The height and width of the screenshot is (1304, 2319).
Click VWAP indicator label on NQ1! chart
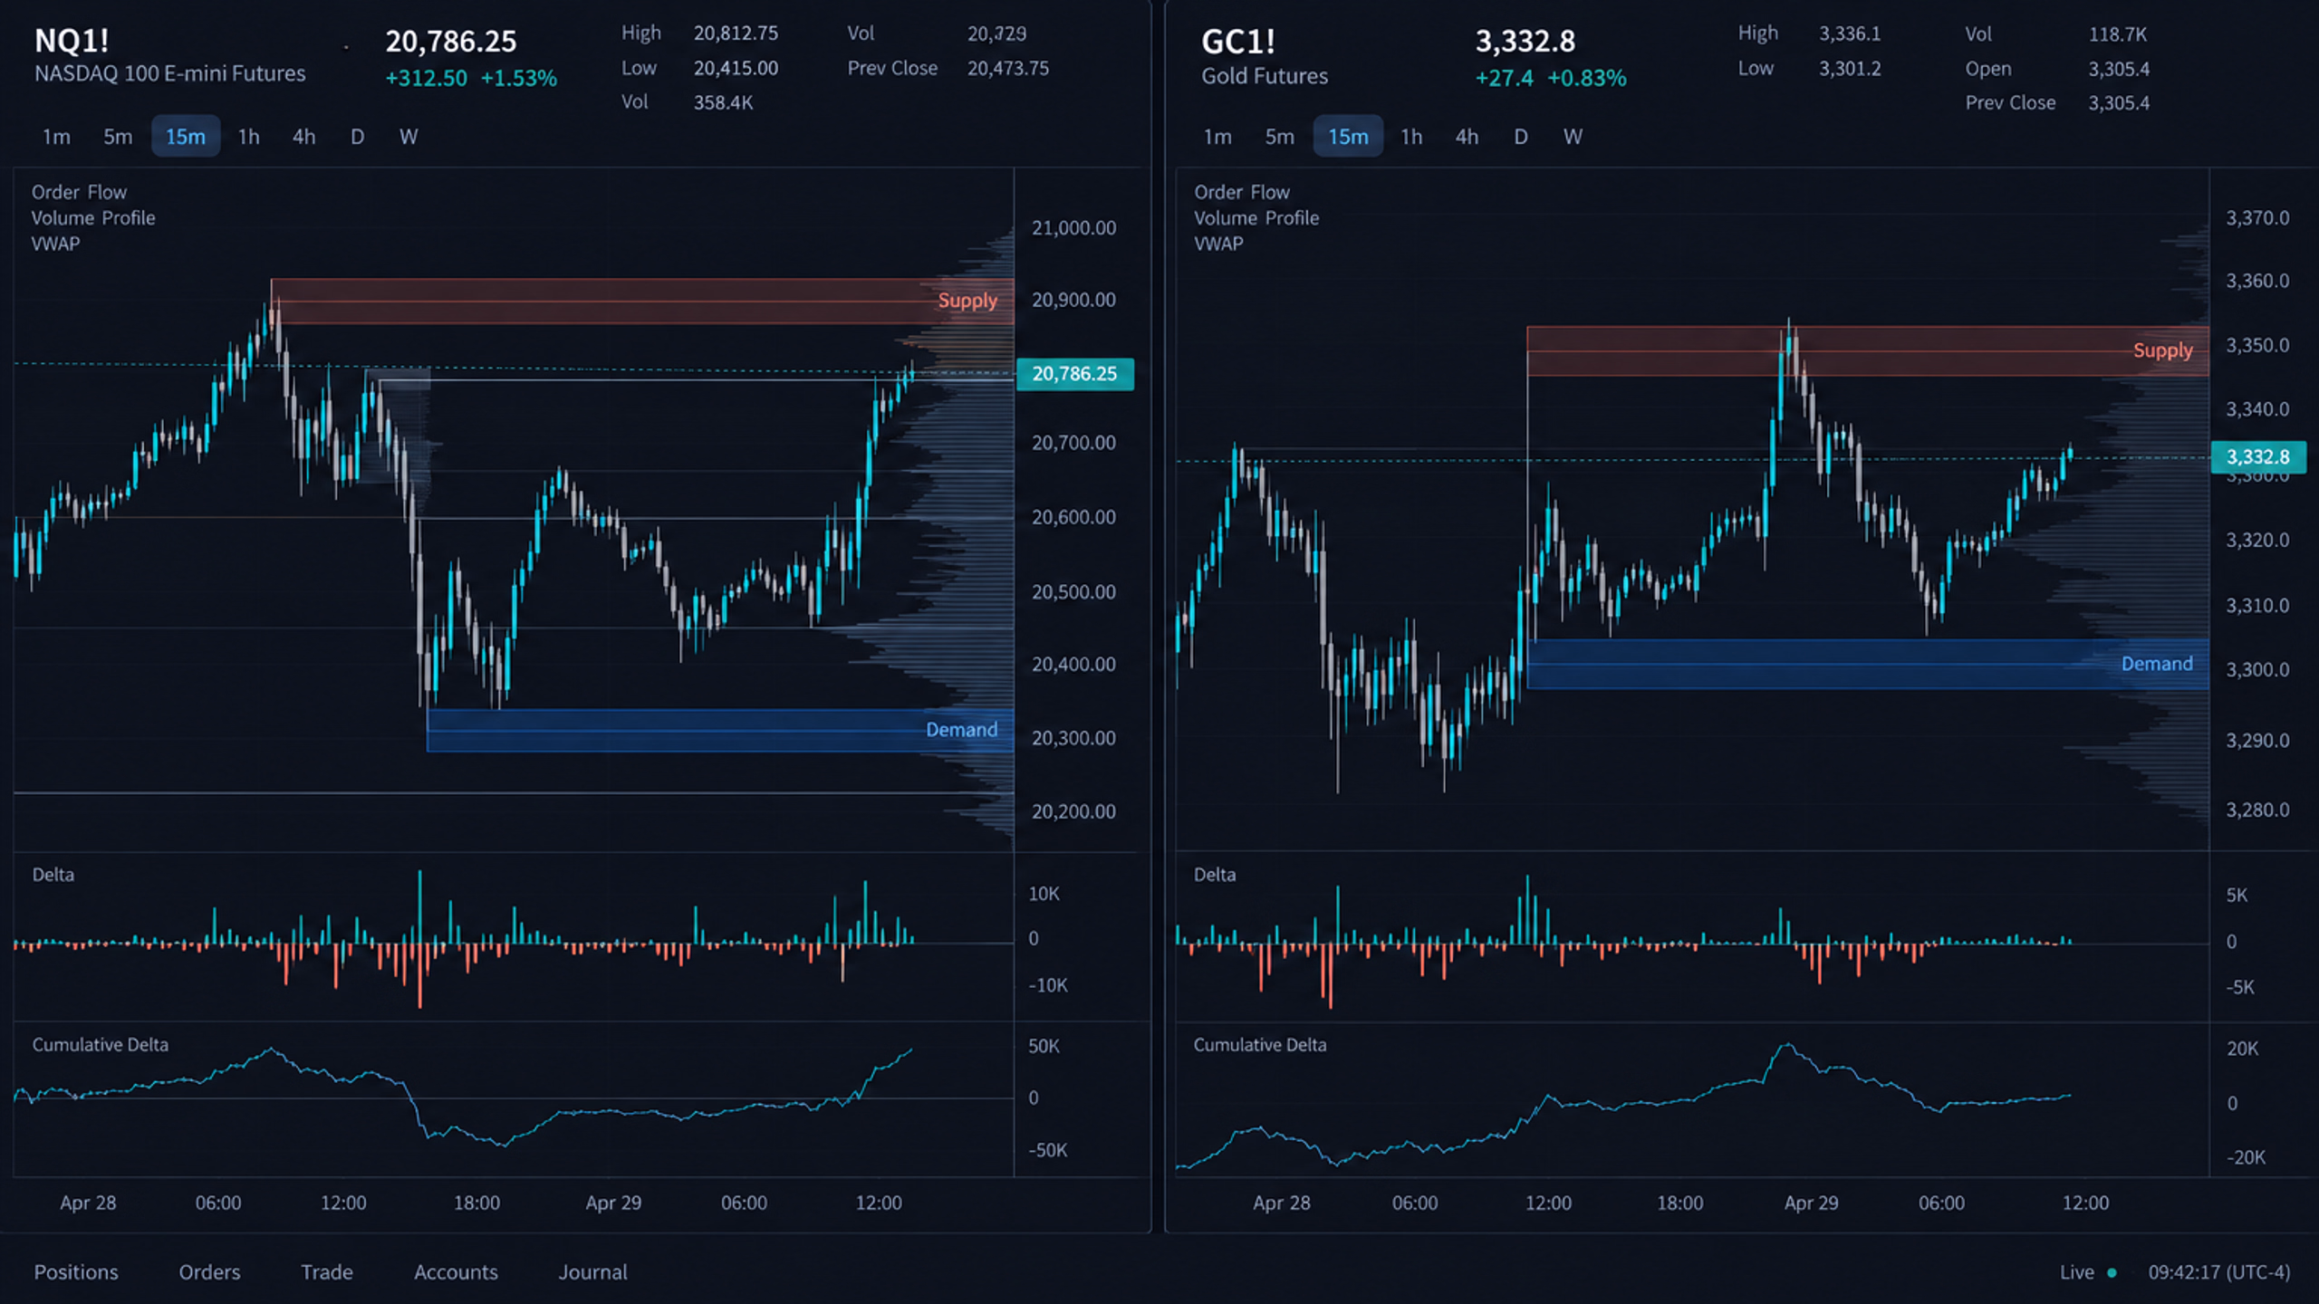click(x=55, y=244)
